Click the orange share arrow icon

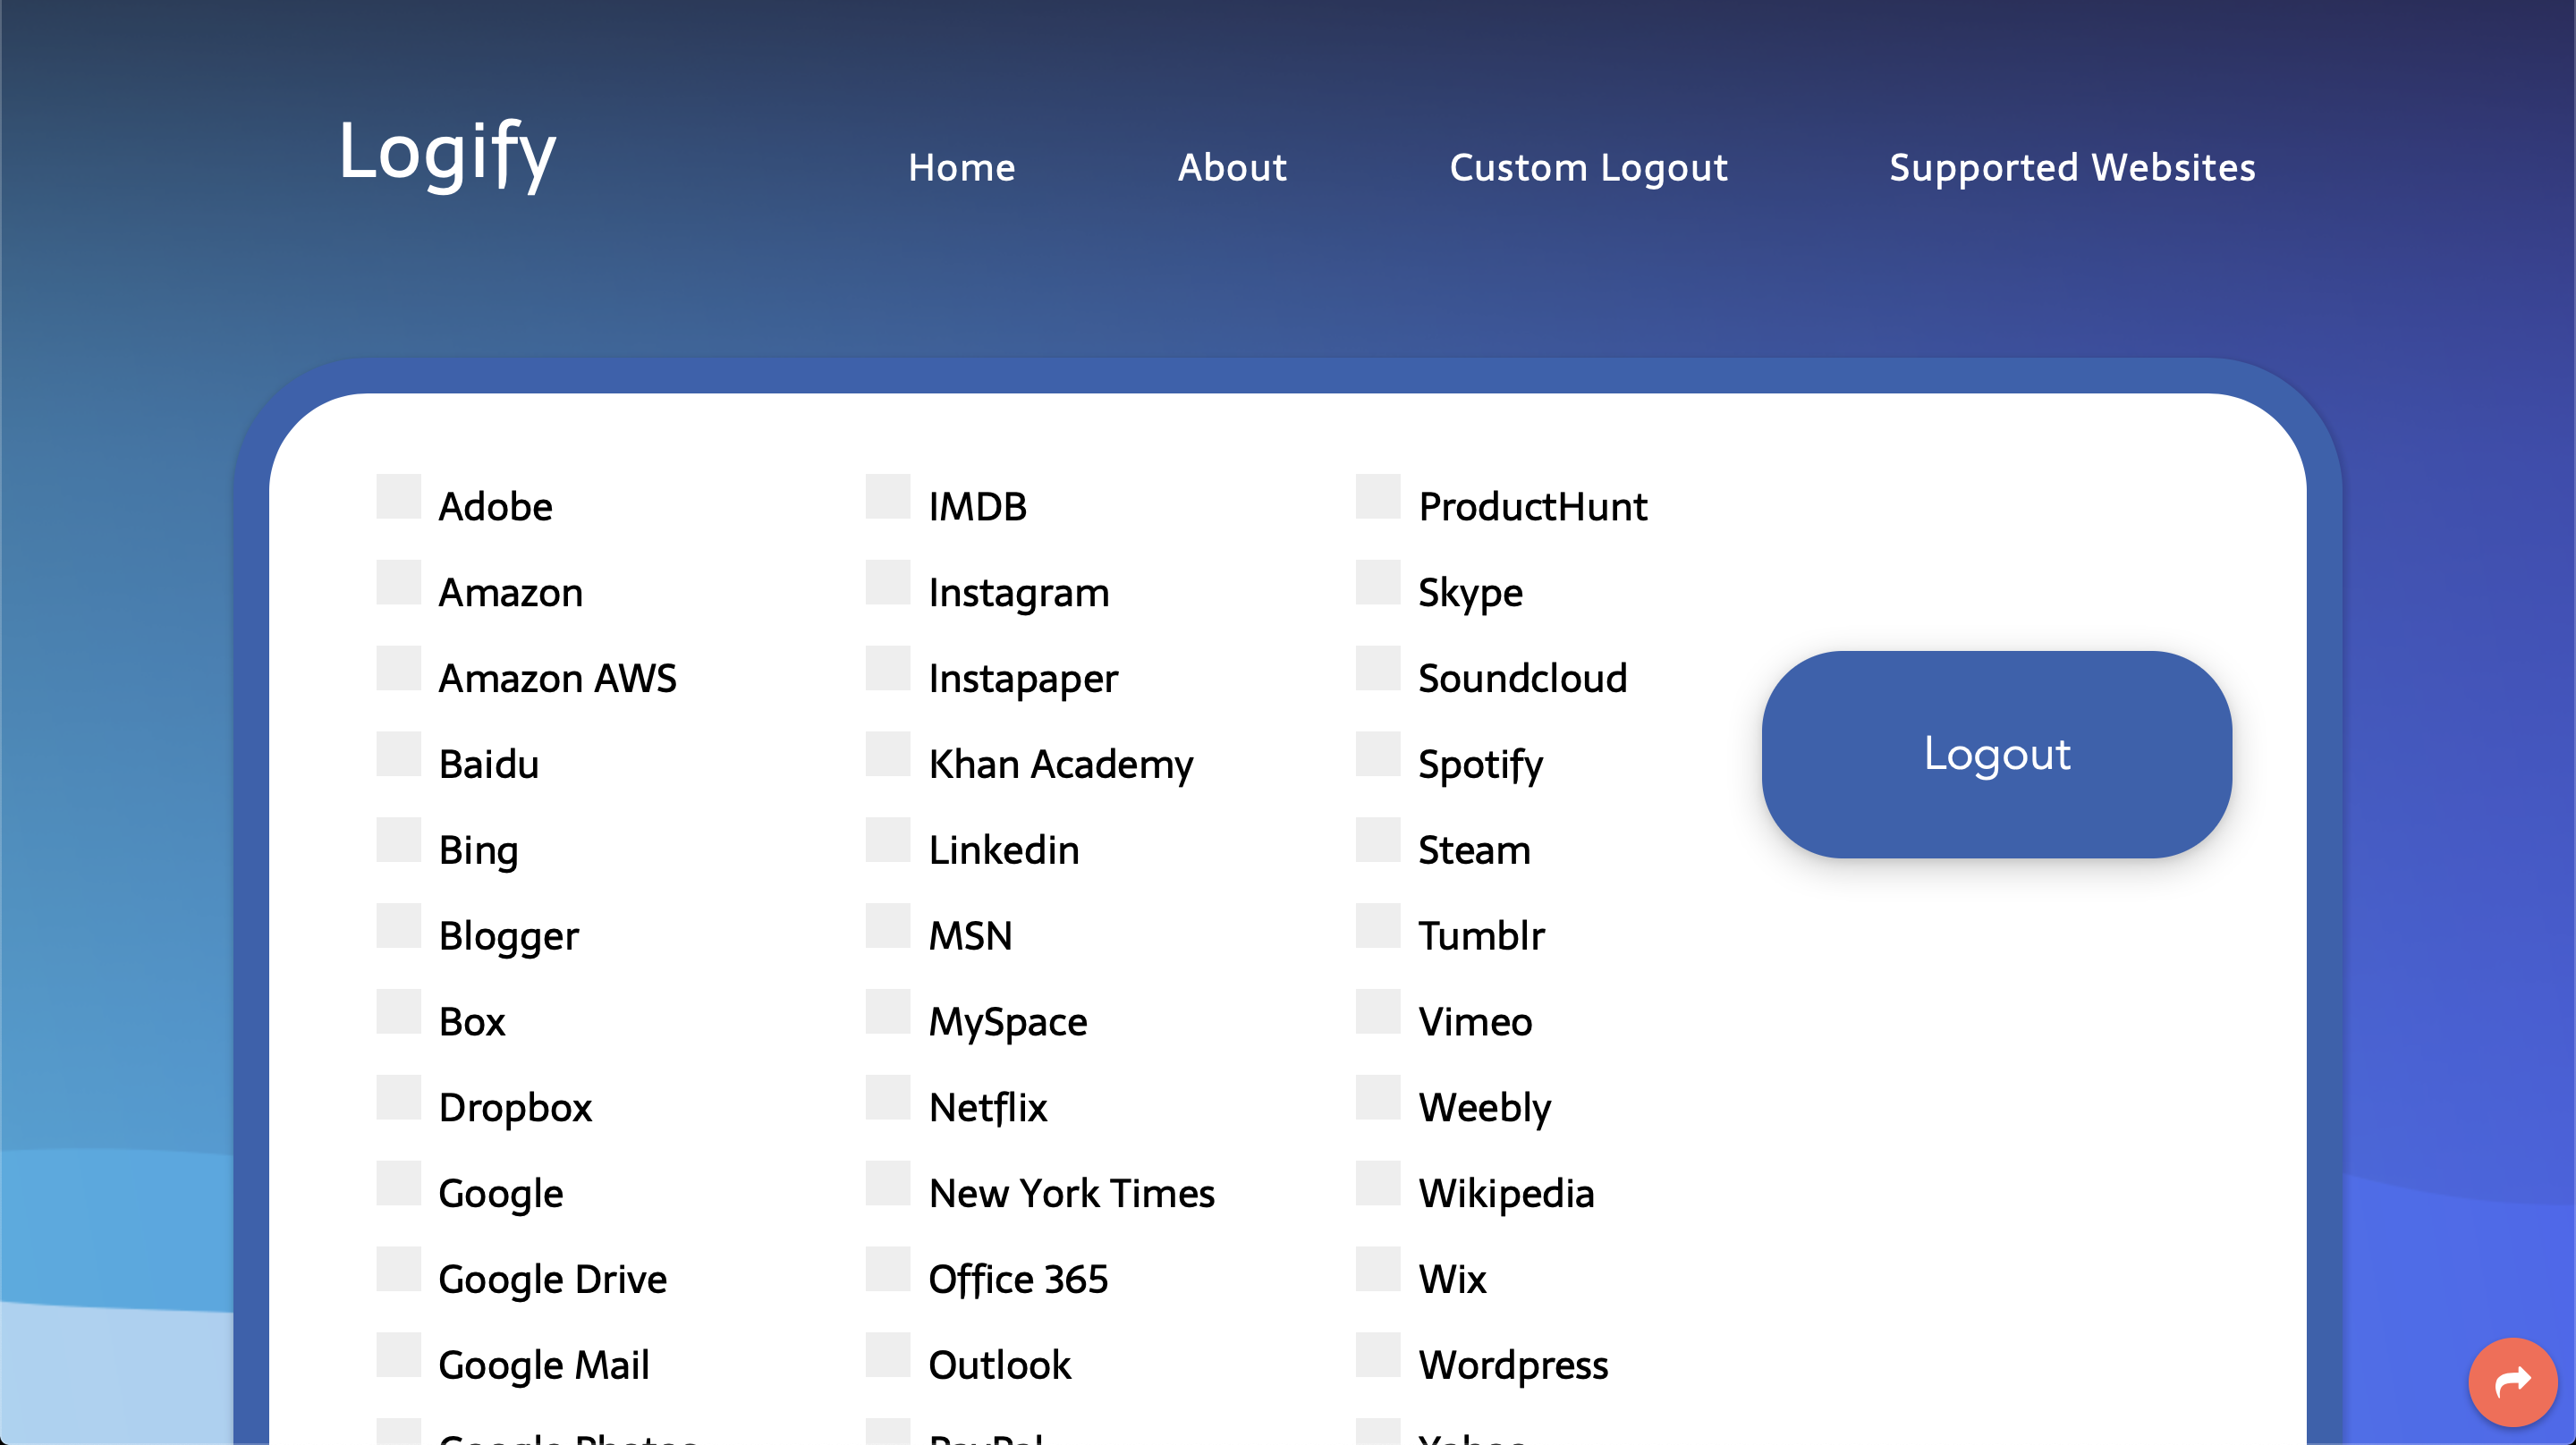[2512, 1382]
